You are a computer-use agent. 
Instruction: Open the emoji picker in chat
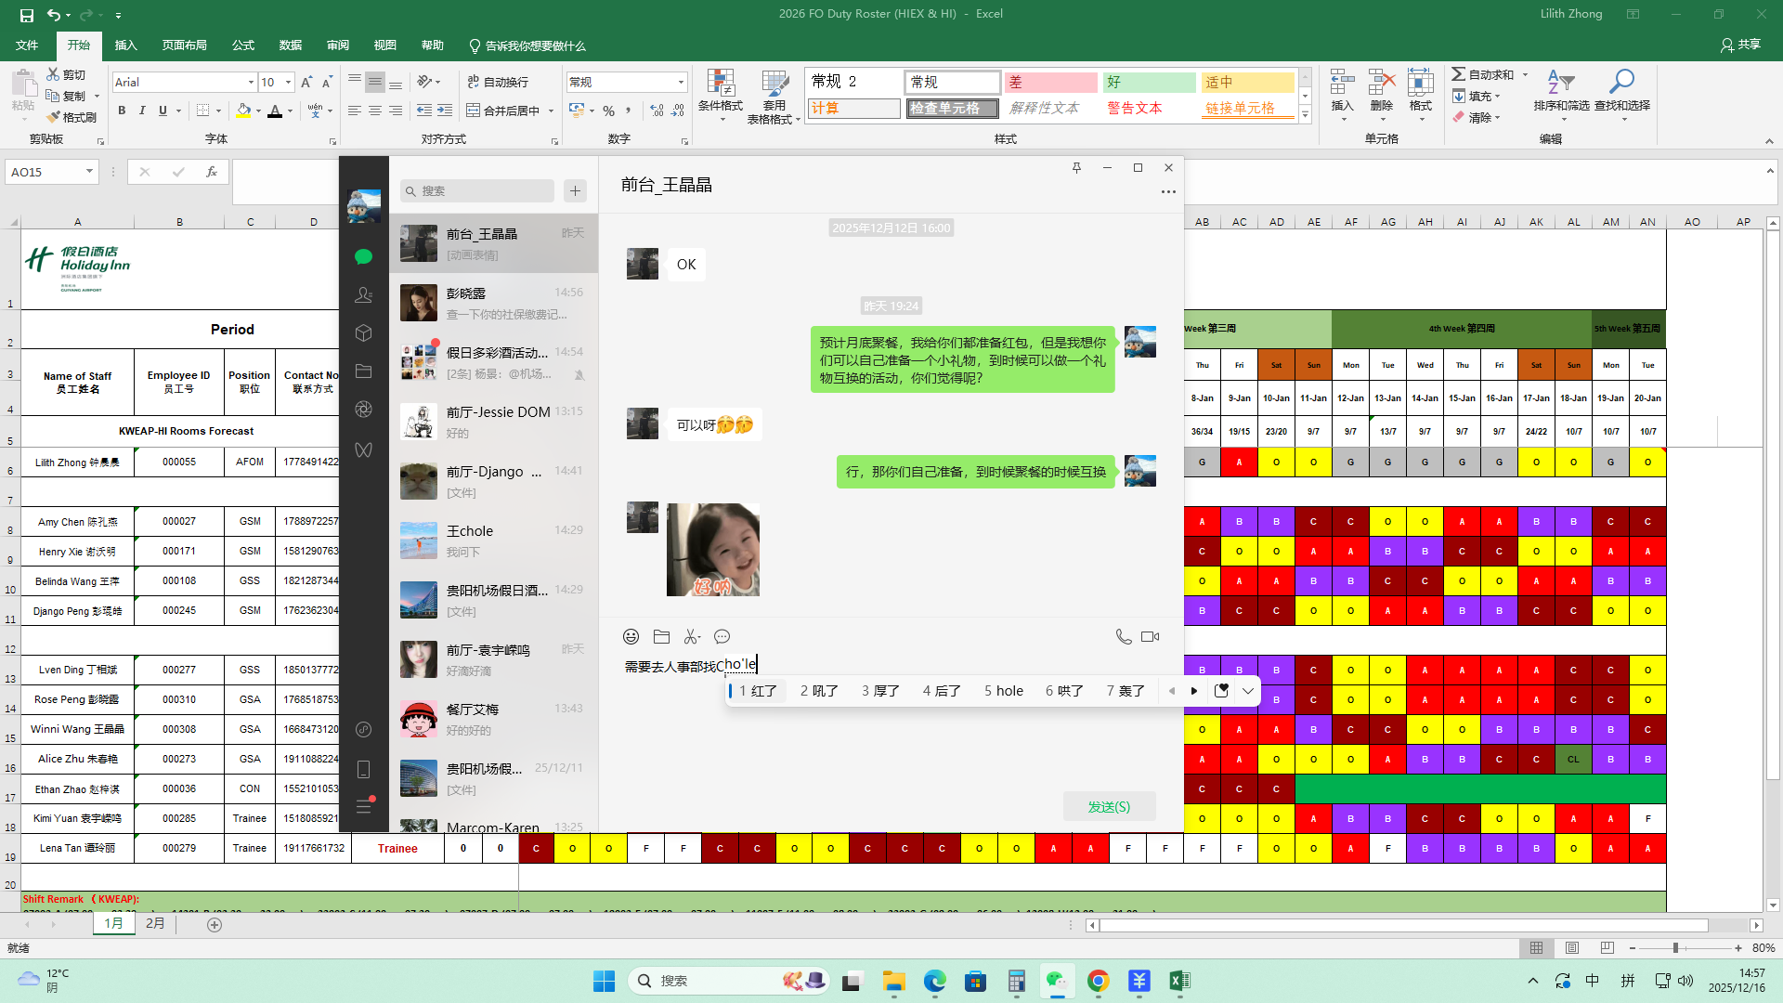[x=631, y=636]
